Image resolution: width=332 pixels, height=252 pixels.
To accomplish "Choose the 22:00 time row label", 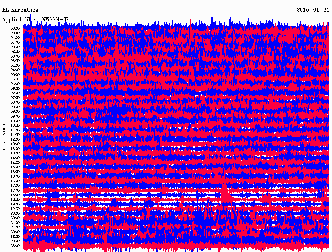I will click(x=15, y=232).
